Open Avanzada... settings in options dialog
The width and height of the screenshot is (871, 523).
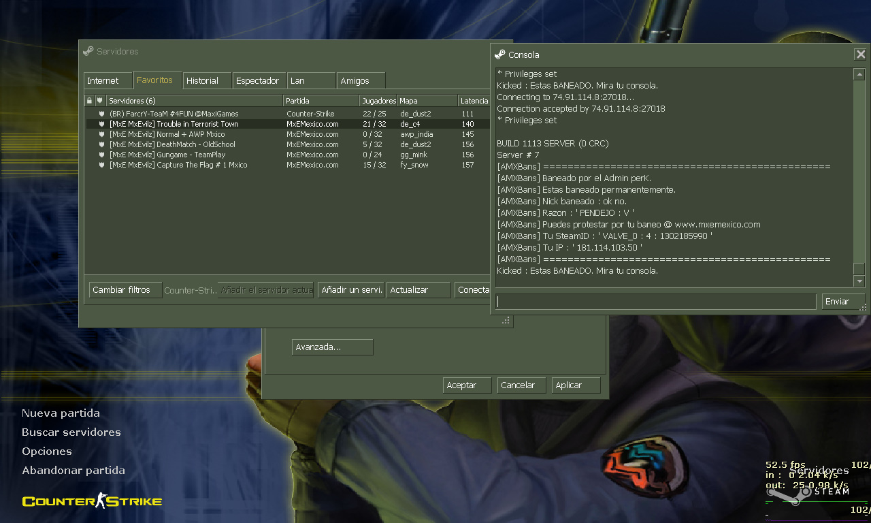pos(333,347)
